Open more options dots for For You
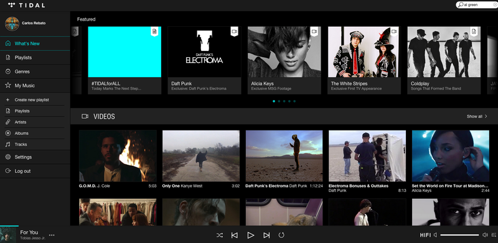Viewport: 498px width, 243px height. tap(52, 235)
